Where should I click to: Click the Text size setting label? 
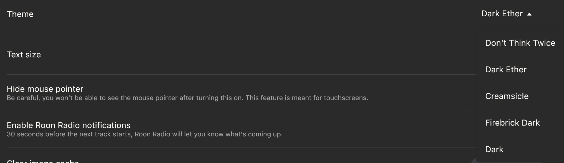pos(24,55)
